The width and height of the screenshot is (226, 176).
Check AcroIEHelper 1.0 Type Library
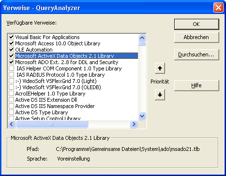11,94
